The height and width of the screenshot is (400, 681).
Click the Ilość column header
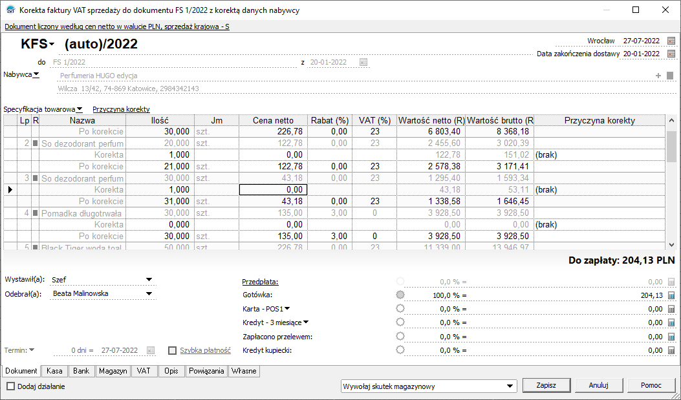(x=160, y=121)
